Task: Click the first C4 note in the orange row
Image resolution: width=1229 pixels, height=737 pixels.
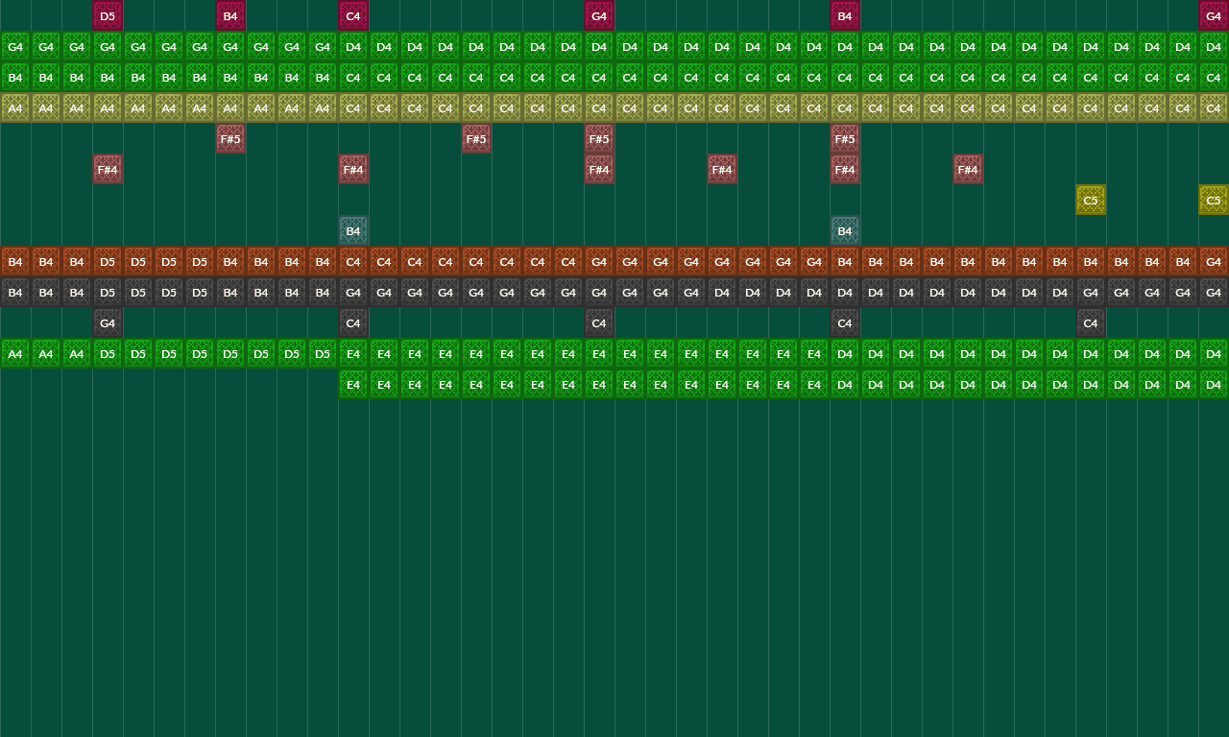Action: pyautogui.click(x=353, y=261)
